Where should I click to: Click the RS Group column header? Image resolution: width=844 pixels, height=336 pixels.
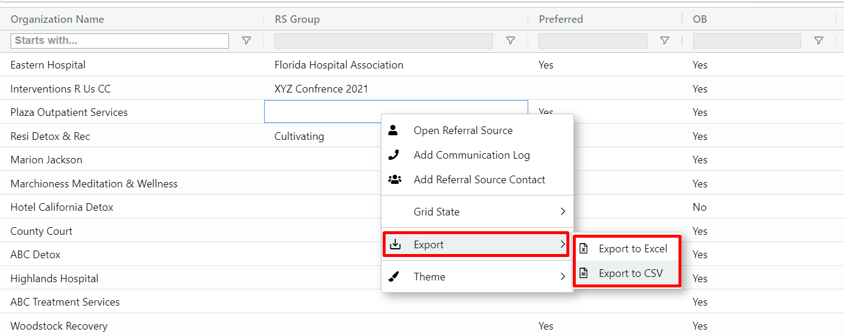click(x=297, y=19)
